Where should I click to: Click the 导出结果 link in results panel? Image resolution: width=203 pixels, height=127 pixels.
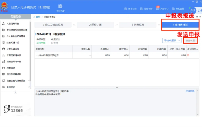[x=190, y=91]
